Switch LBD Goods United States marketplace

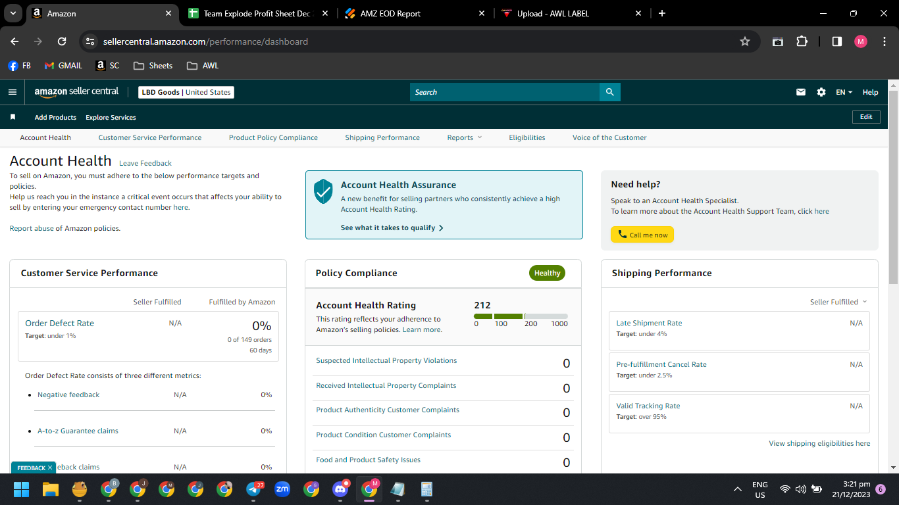coord(186,92)
